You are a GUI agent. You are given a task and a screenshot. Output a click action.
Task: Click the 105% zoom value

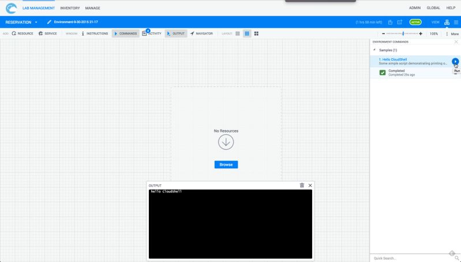coord(434,34)
